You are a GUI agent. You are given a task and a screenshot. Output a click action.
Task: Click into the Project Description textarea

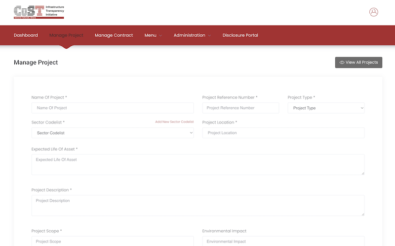[197, 206]
